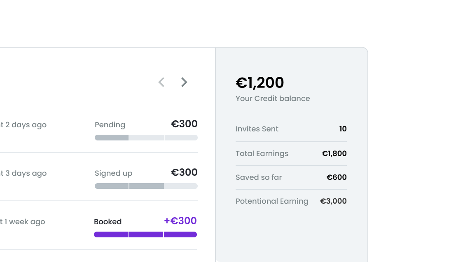Click the Signed up progress bar
Image resolution: width=449 pixels, height=262 pixels.
tap(146, 186)
